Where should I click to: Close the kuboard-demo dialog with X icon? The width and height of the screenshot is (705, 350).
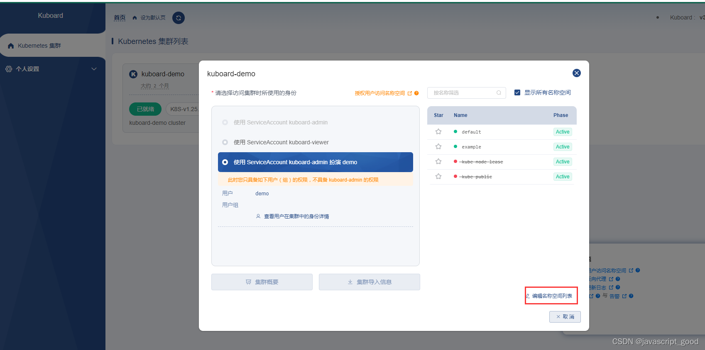coord(576,73)
